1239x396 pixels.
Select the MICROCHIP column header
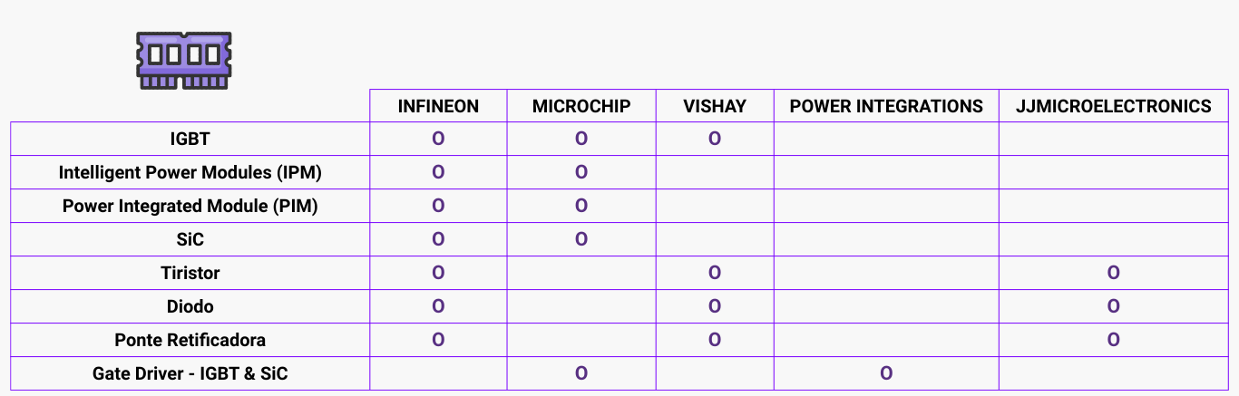point(581,106)
